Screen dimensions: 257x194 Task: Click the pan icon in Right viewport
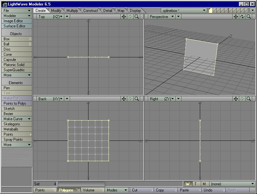[x=236, y=99]
